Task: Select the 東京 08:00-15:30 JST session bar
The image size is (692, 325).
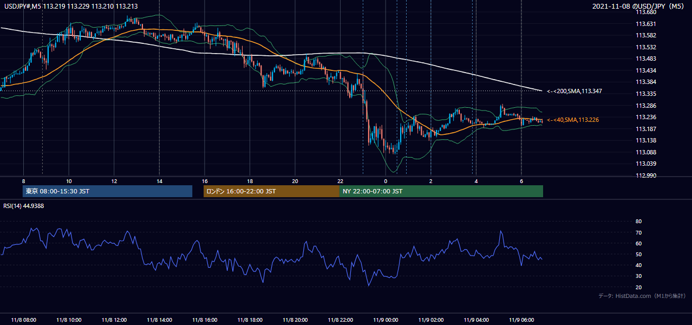Action: coord(108,191)
